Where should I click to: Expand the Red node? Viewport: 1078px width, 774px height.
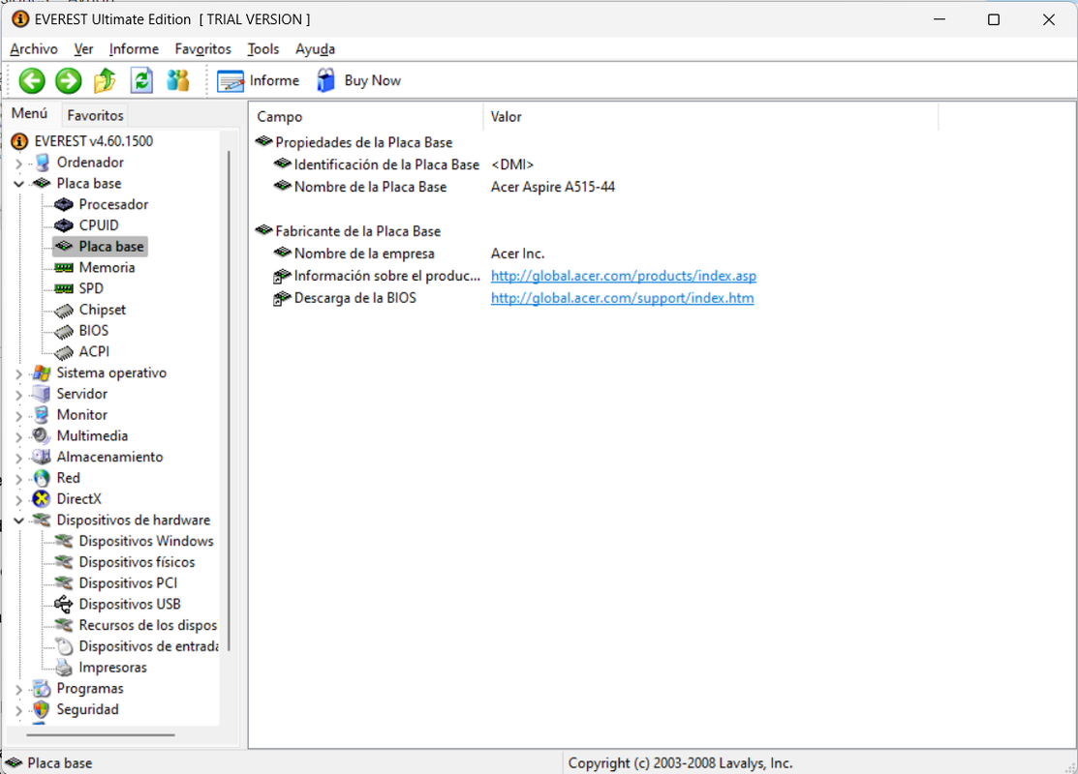18,479
